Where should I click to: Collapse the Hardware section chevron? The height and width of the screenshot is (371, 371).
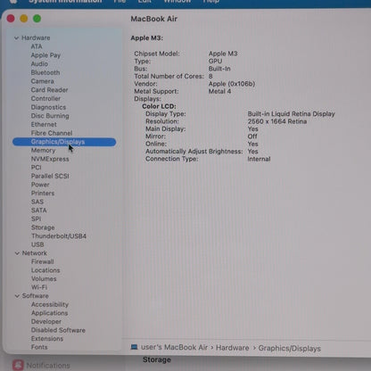coord(16,38)
